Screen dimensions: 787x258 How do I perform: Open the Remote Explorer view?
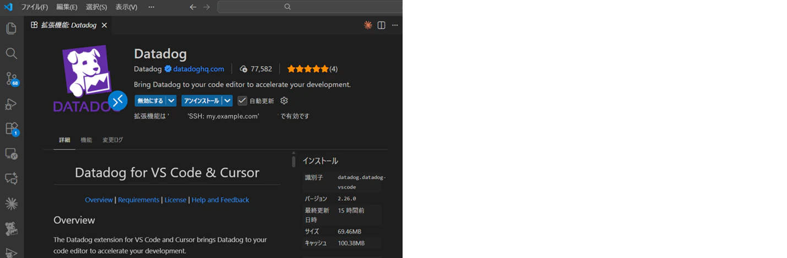click(x=11, y=153)
